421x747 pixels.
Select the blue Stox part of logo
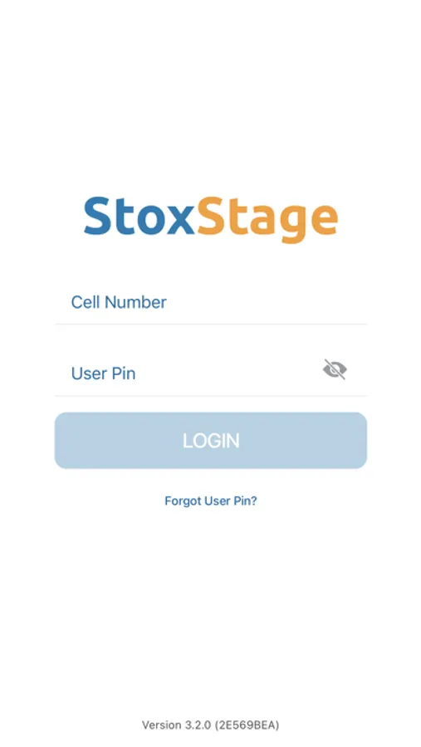(140, 215)
